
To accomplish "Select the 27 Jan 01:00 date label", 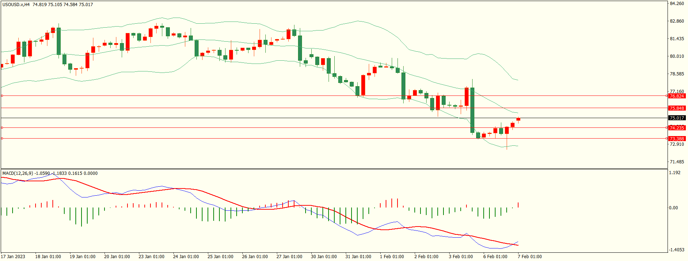I will [x=289, y=257].
